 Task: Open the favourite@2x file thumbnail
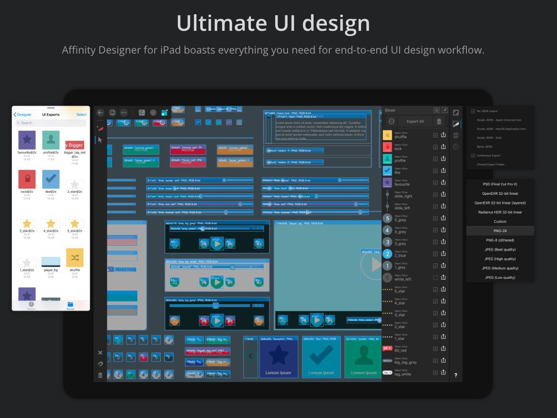point(27,140)
